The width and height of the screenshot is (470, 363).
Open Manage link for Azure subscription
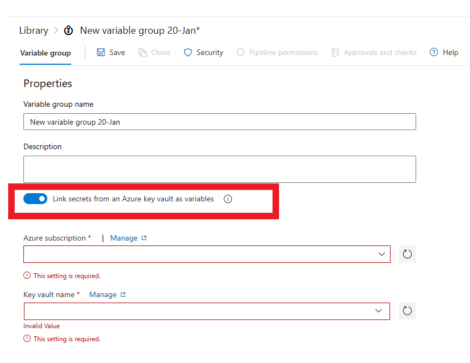[x=124, y=238]
